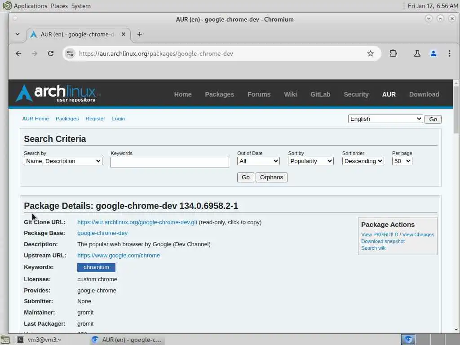The width and height of the screenshot is (460, 345).
Task: Open GitLab in the navigation bar
Action: [x=320, y=94]
